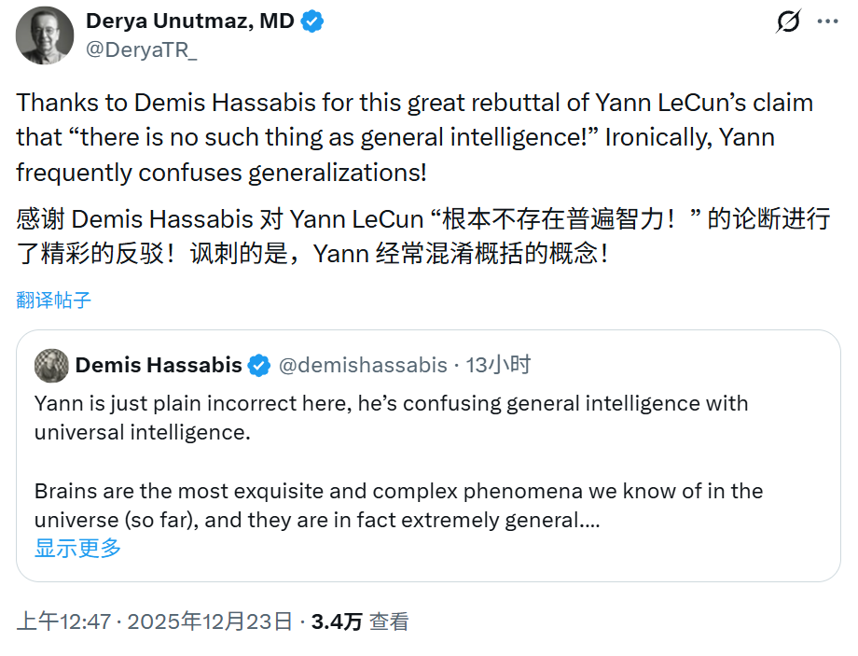Open Derya Unutmaz's profile avatar
858x656 pixels.
click(44, 35)
